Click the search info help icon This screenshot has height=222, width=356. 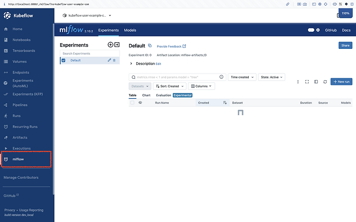pyautogui.click(x=221, y=77)
